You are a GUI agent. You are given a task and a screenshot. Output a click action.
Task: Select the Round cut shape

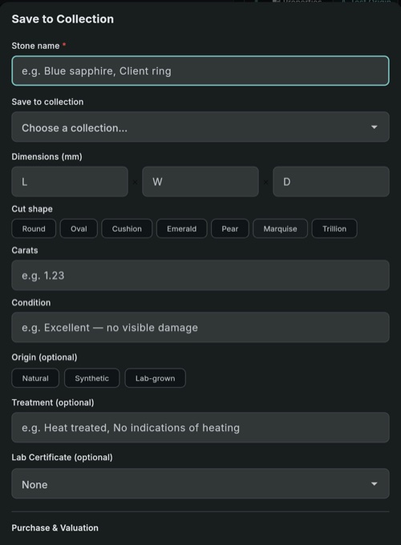click(x=34, y=228)
